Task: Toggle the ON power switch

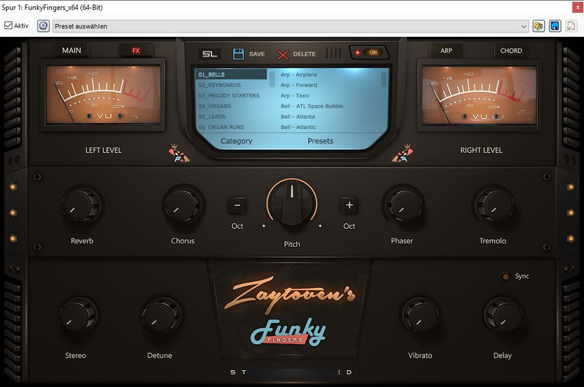Action: [x=369, y=53]
